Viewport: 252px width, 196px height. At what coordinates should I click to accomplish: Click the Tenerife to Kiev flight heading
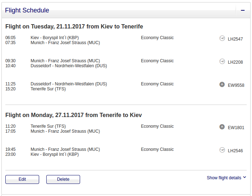(x=73, y=115)
